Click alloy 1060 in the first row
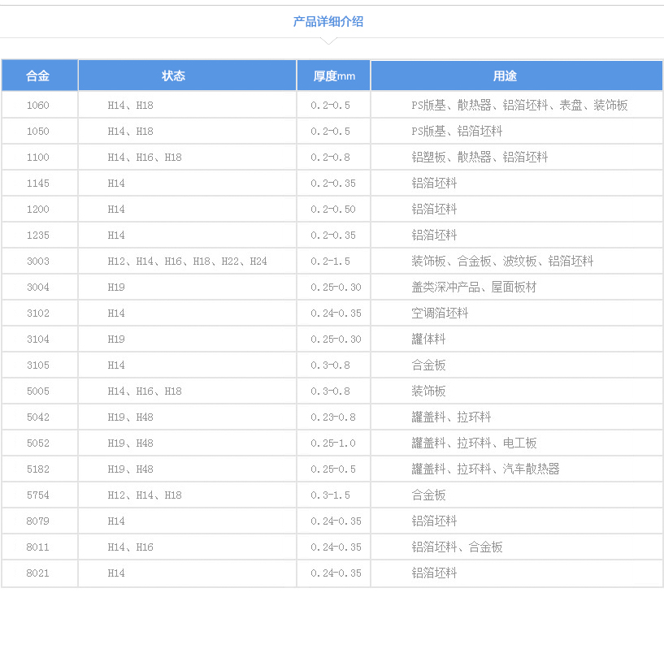Viewport: 664px width, 666px height. [x=39, y=105]
